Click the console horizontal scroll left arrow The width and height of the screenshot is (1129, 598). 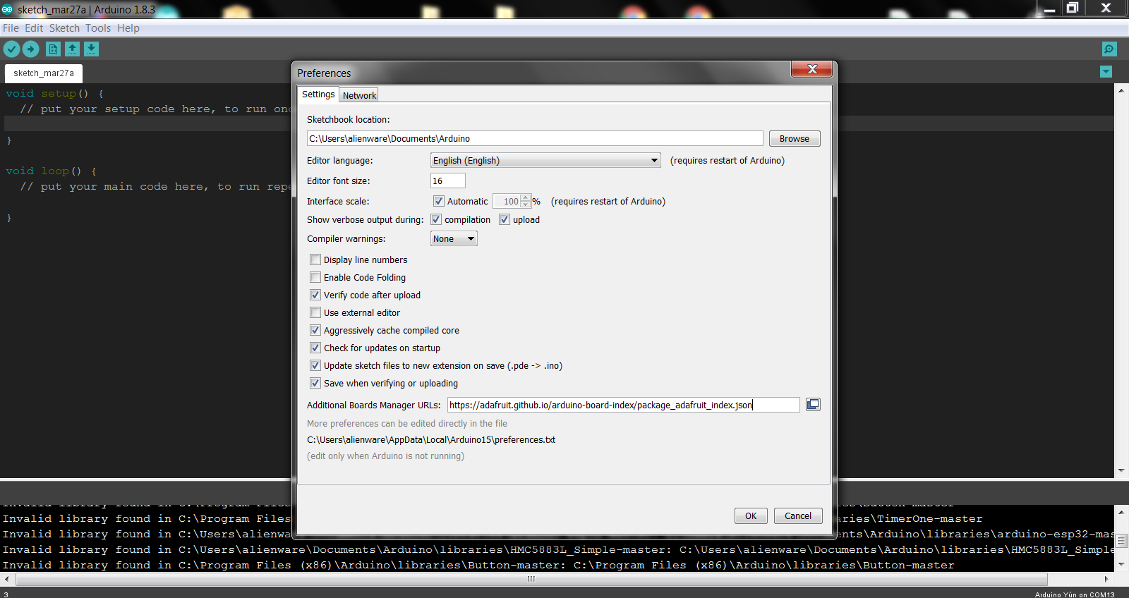point(6,579)
